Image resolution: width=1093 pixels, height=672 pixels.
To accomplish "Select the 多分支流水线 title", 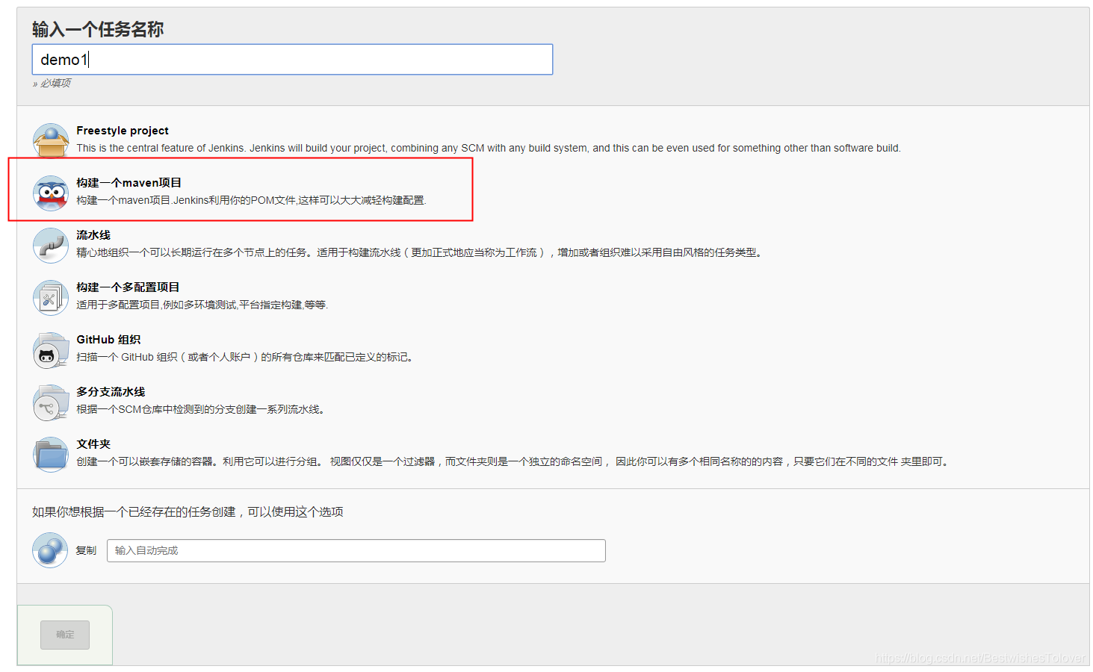I will point(111,392).
